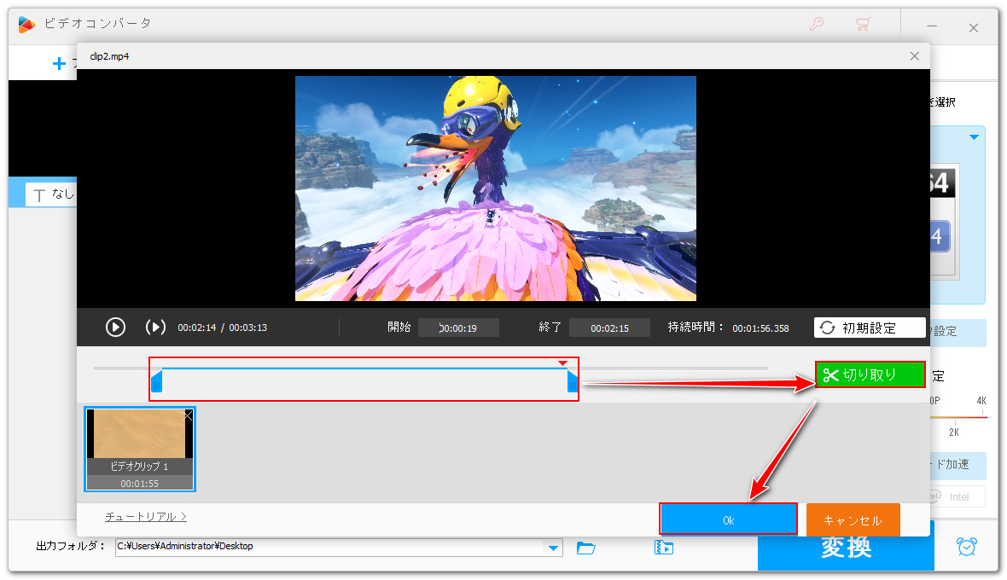Image resolution: width=1007 pixels, height=580 pixels.
Task: Open the チュートリアル link
Action: pos(145,516)
